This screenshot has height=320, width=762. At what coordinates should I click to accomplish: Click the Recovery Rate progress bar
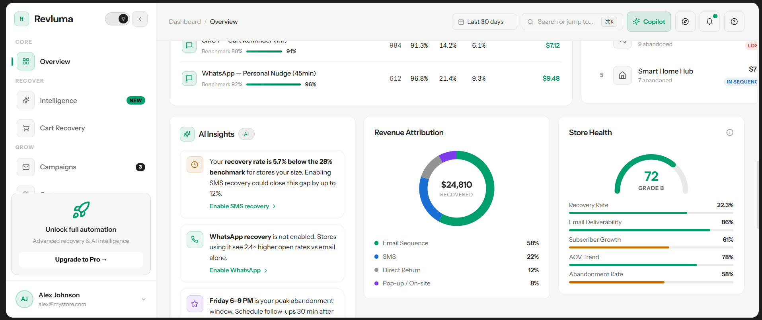[651, 213]
